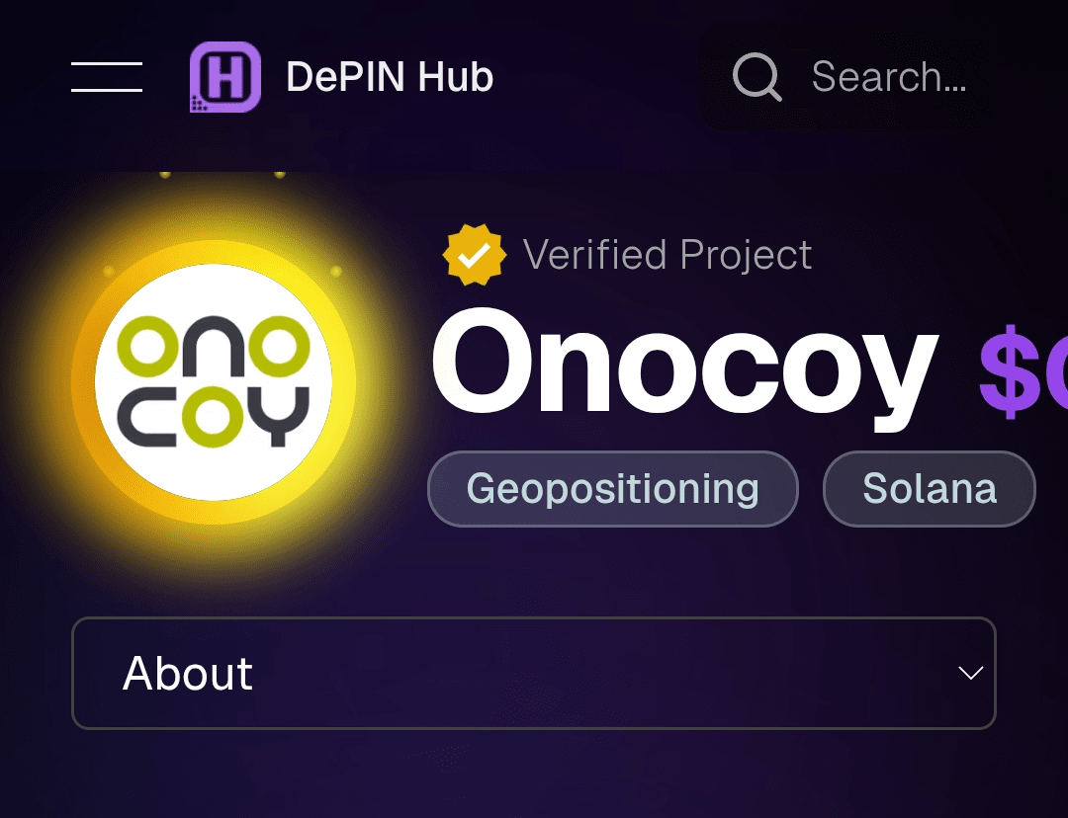
Task: Click the Verified Project label
Action: pos(667,255)
